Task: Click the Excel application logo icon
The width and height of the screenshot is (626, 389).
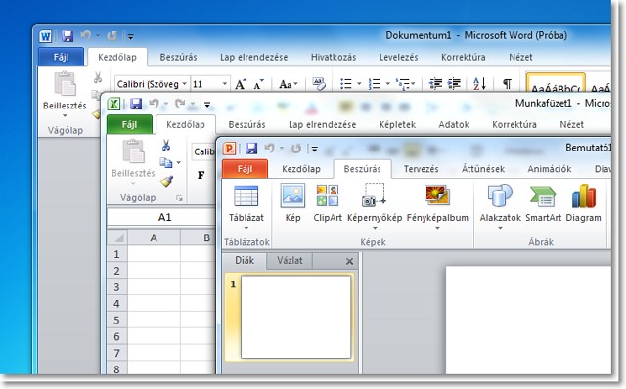Action: pos(113,105)
